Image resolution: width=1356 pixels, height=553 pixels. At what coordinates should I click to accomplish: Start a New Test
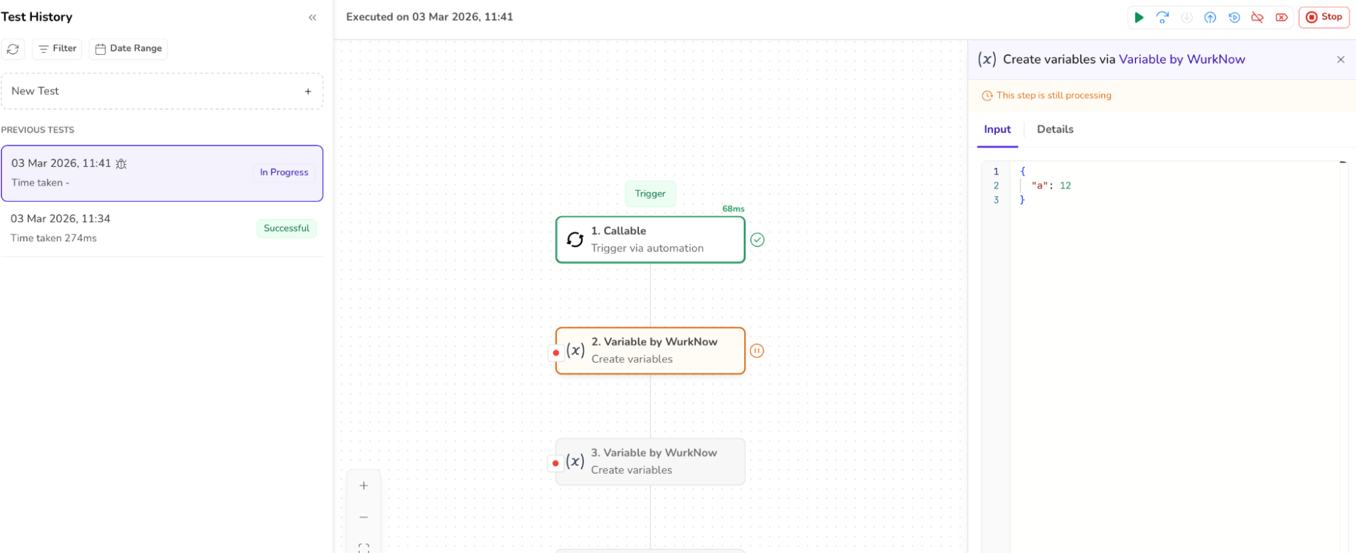(161, 91)
